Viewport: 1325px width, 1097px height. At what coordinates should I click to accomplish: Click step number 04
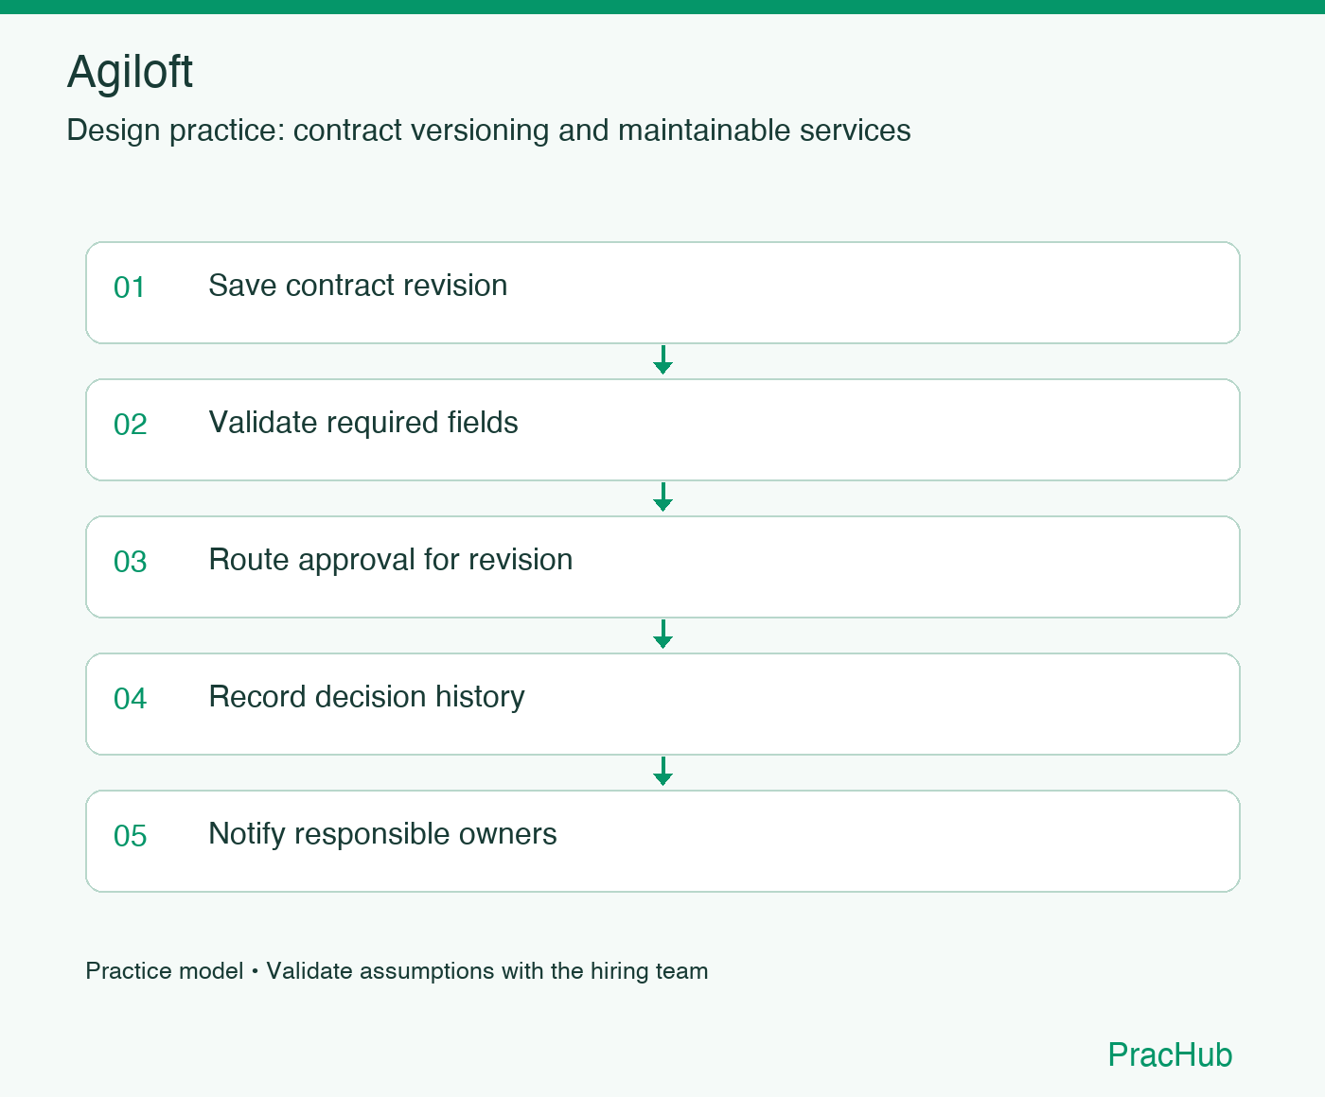point(131,699)
